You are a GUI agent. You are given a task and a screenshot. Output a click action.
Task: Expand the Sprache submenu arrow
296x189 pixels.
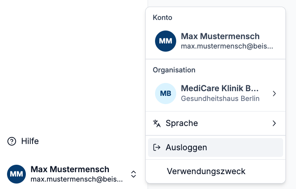click(x=274, y=124)
